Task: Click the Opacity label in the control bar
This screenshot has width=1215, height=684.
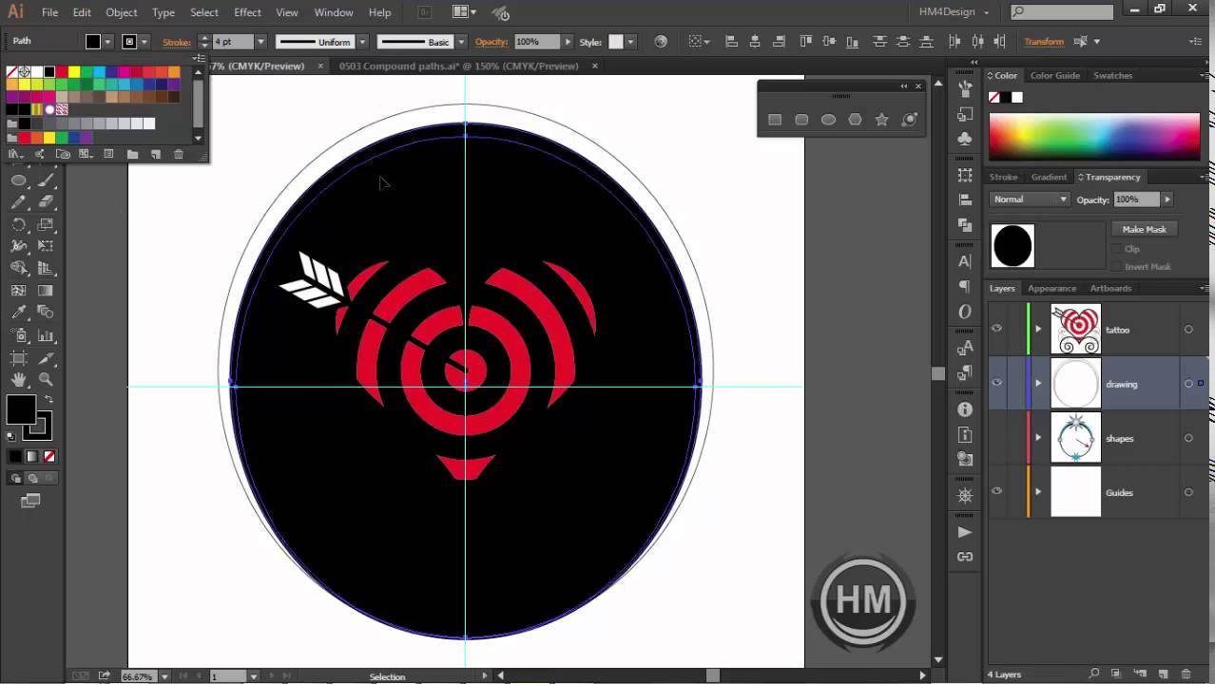Action: pos(492,42)
